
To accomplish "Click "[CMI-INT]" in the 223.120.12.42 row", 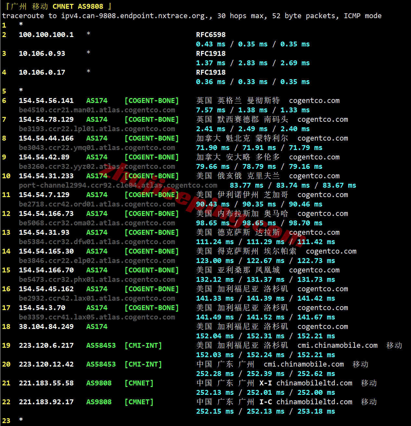I will point(143,364).
